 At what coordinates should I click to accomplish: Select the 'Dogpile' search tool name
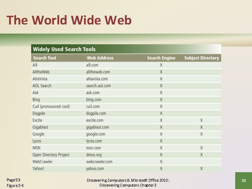(x=39, y=113)
